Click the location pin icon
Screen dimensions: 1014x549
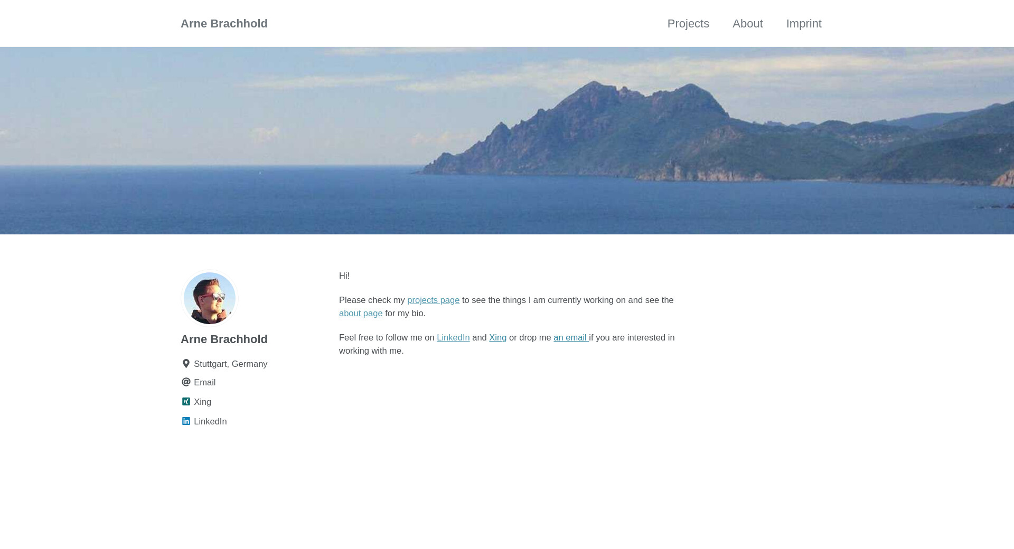coord(186,364)
